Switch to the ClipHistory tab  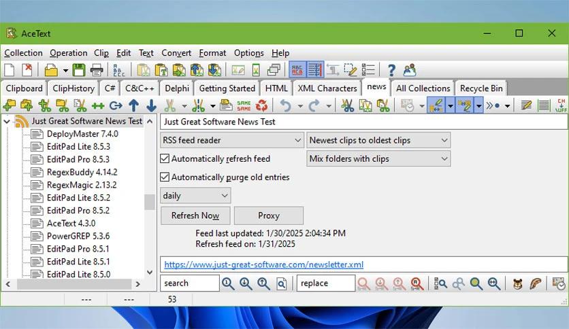74,88
